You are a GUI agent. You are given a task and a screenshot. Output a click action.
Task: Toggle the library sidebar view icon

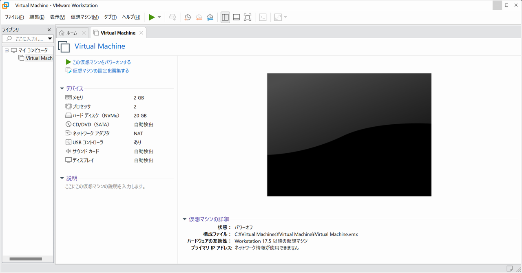click(x=225, y=17)
